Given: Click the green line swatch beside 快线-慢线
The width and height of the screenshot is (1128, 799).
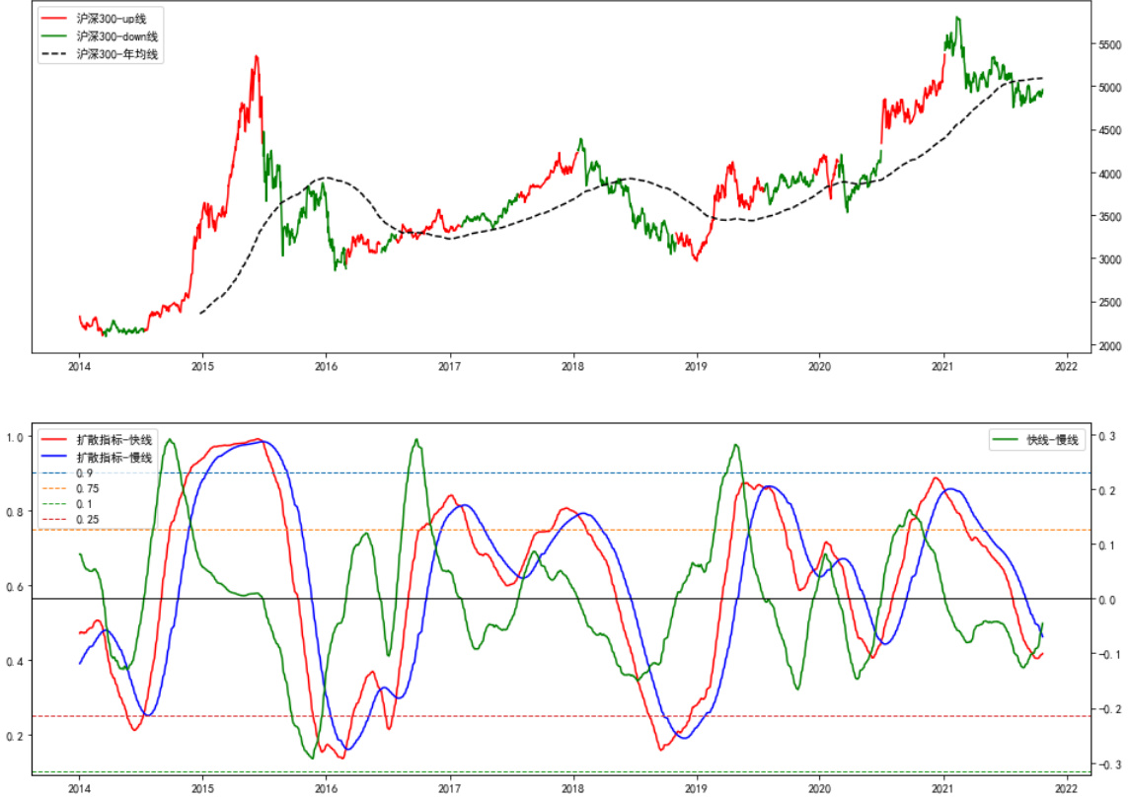Looking at the screenshot, I should tap(1007, 440).
